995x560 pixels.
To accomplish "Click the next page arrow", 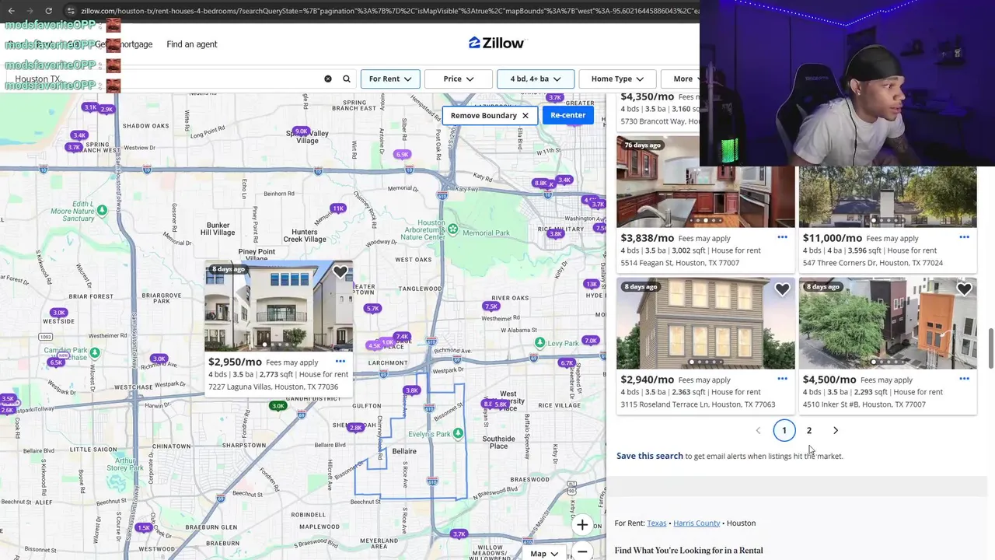I will [836, 430].
